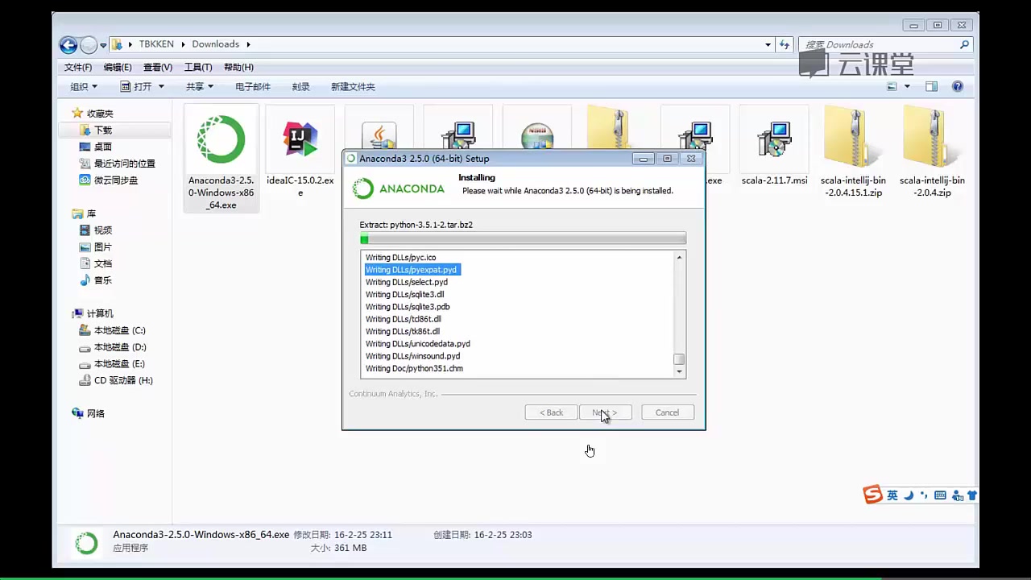Screen dimensions: 1031x580
Task: Open 本地磁盘 (D:) drive
Action: point(120,347)
